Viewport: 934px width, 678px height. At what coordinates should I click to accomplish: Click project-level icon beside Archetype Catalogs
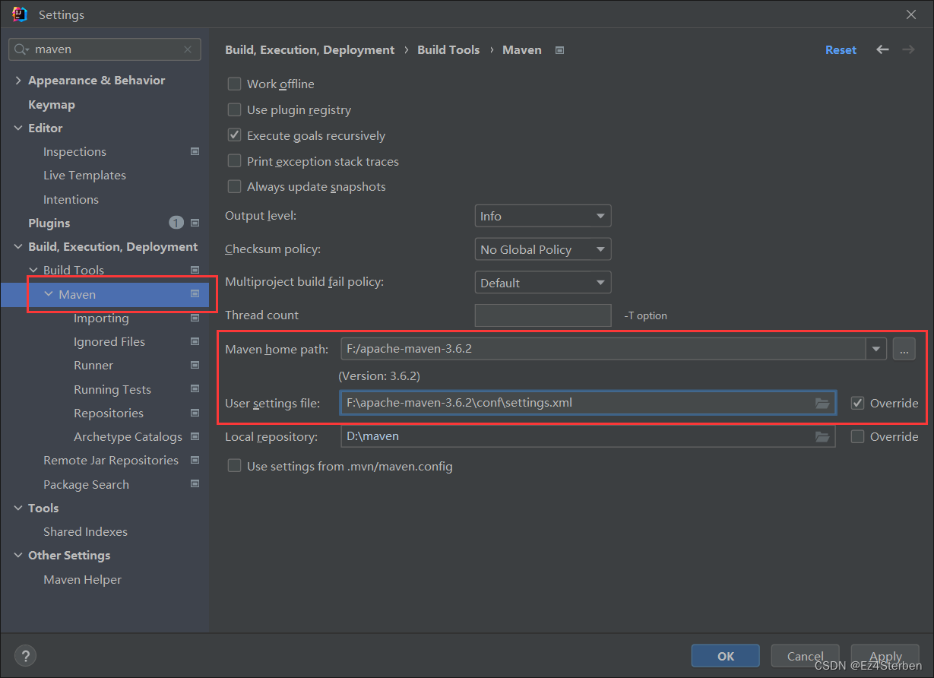(x=195, y=436)
